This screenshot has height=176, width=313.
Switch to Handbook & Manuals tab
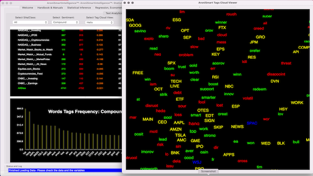point(50,8)
